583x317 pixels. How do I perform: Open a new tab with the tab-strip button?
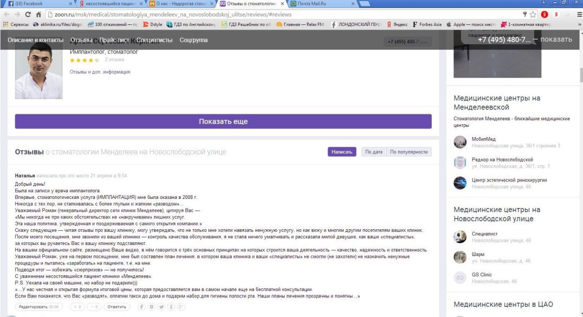pyautogui.click(x=365, y=4)
